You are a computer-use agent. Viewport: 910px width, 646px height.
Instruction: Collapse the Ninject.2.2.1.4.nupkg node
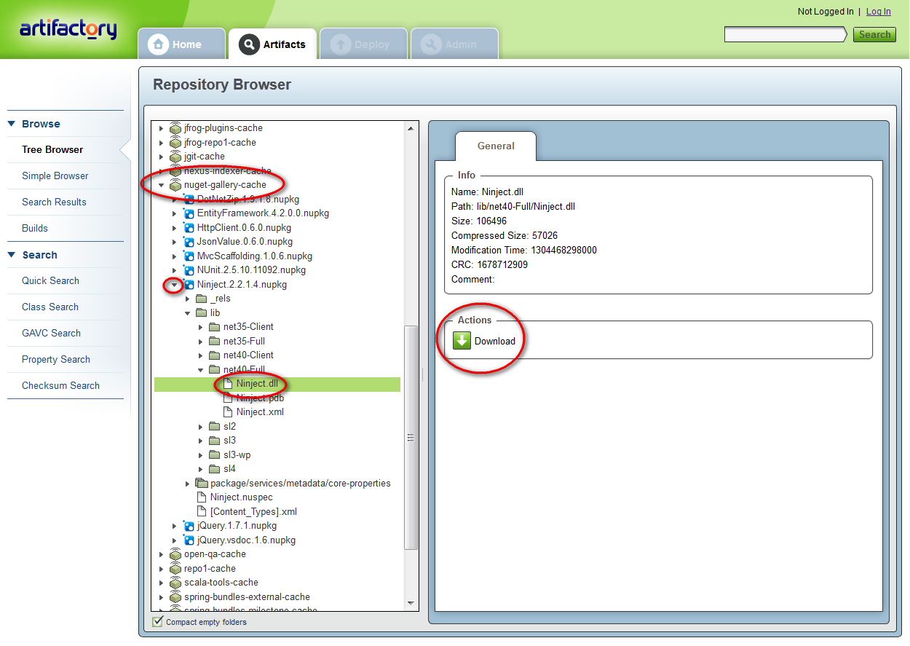174,285
